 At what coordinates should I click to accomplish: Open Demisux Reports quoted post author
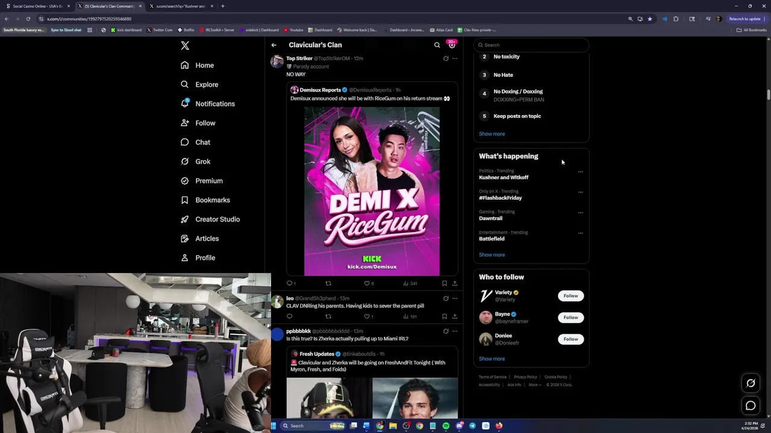[x=319, y=90]
